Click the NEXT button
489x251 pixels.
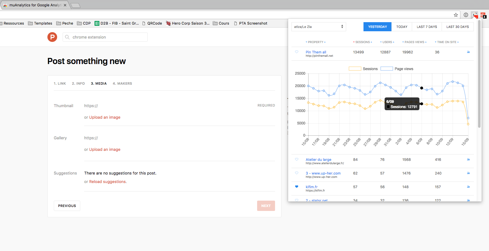click(266, 206)
